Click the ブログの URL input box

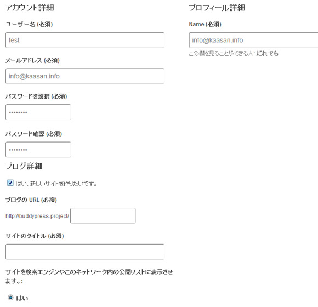click(103, 216)
